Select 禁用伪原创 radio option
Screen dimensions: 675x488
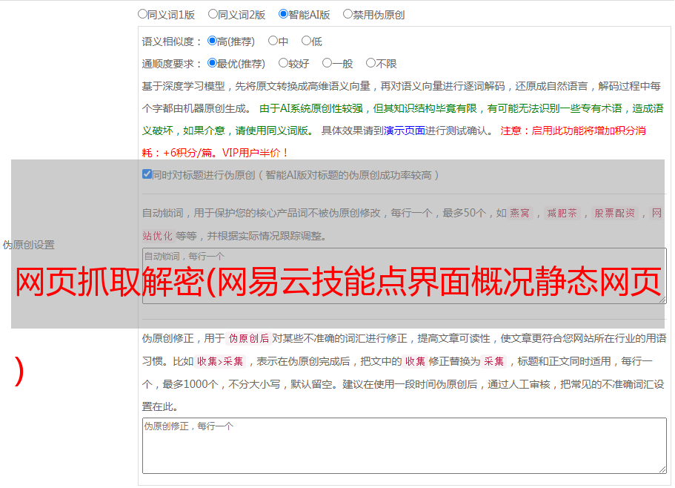click(348, 14)
